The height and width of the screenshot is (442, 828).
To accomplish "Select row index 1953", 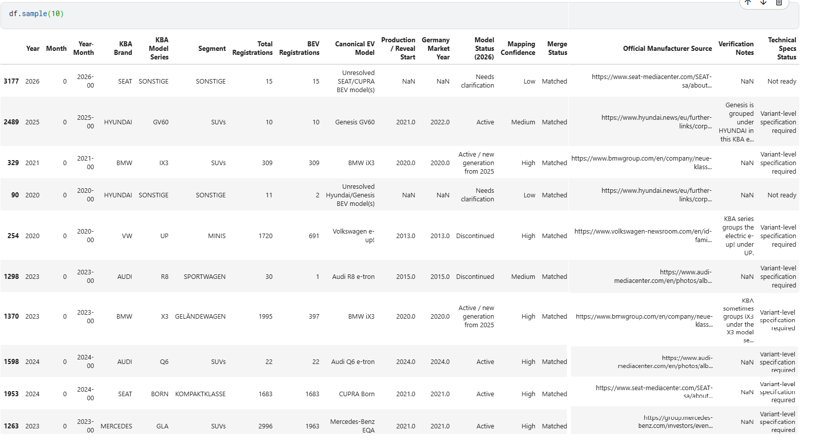I will [11, 394].
